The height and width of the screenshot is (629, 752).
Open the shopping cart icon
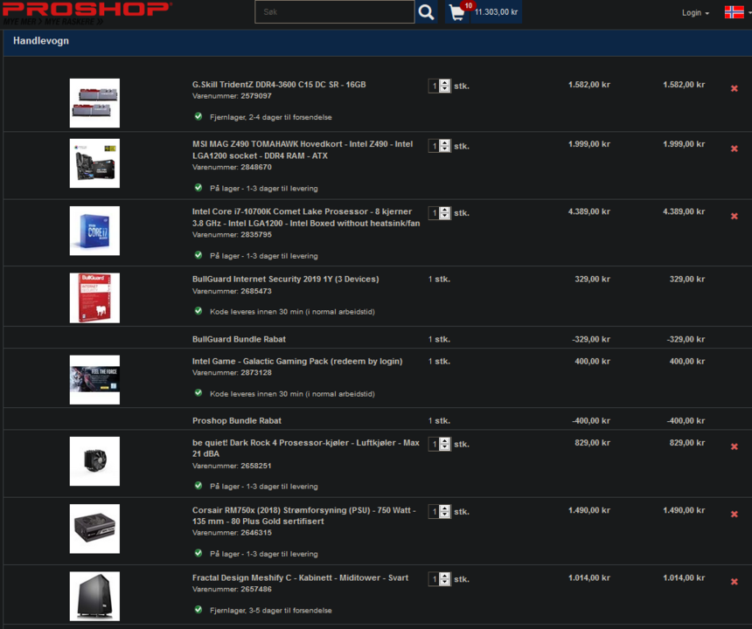tap(457, 12)
